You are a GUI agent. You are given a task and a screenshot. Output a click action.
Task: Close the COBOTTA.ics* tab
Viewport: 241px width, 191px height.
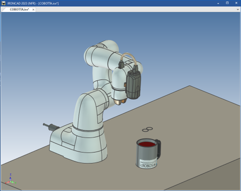(34, 10)
